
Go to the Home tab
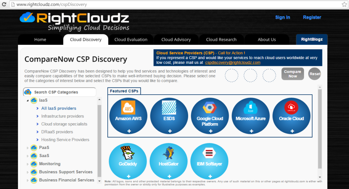[x=40, y=40]
